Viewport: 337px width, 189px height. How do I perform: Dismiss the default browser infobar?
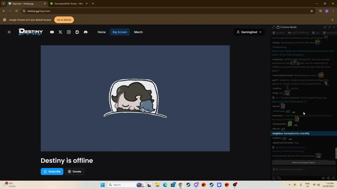click(x=332, y=20)
